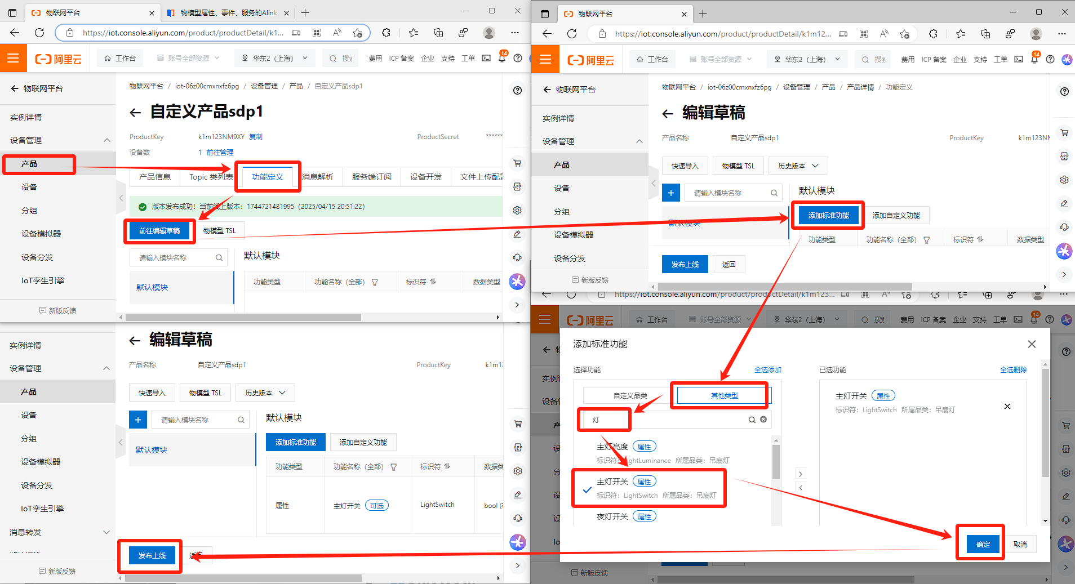
Task: Click 确定 button in dialog
Action: tap(983, 545)
